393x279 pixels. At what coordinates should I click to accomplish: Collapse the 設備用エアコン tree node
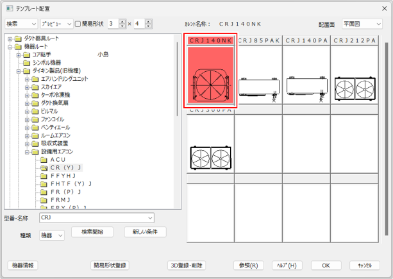pyautogui.click(x=27, y=151)
